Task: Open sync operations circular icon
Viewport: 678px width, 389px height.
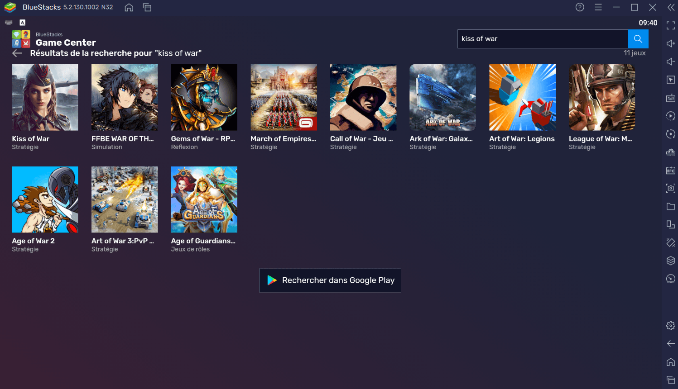Action: 671,134
